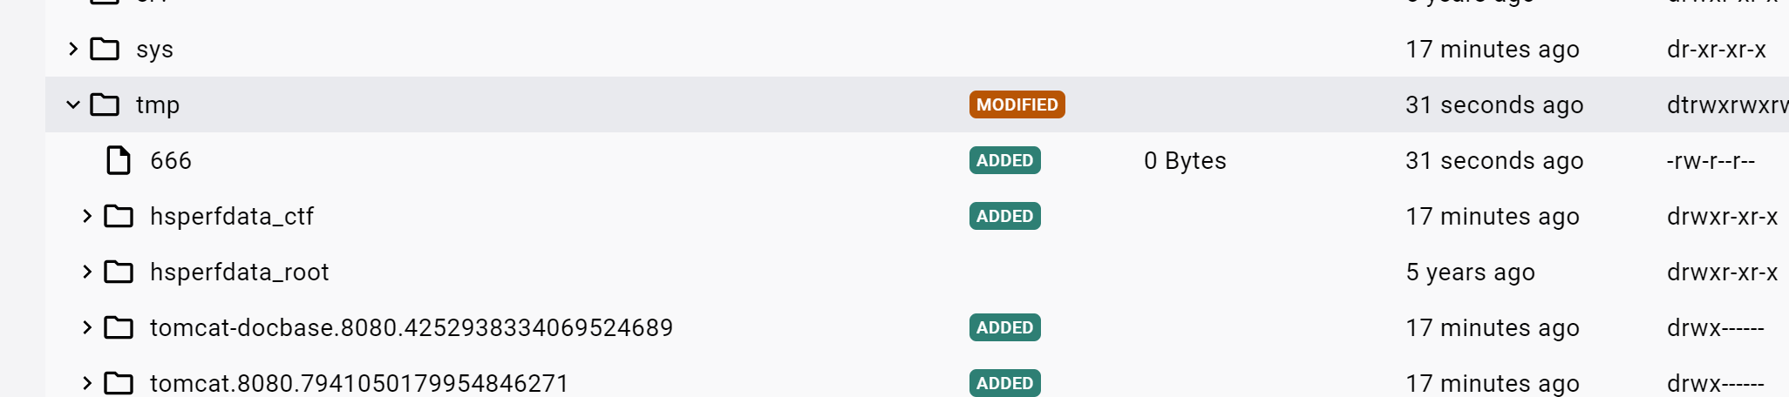Click the ADDED badge on file 666
Image resolution: width=1789 pixels, height=397 pixels.
(x=1004, y=161)
